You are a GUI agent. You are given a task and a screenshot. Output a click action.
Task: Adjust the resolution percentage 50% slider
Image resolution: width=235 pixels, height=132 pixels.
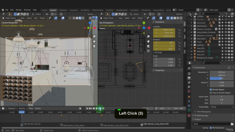(221, 78)
